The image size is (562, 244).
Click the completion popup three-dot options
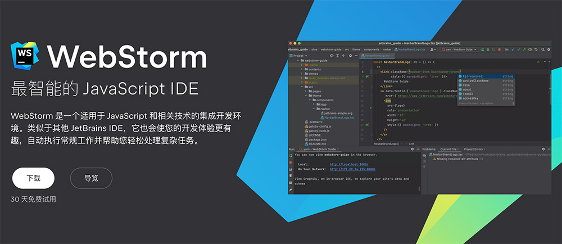coord(513,103)
